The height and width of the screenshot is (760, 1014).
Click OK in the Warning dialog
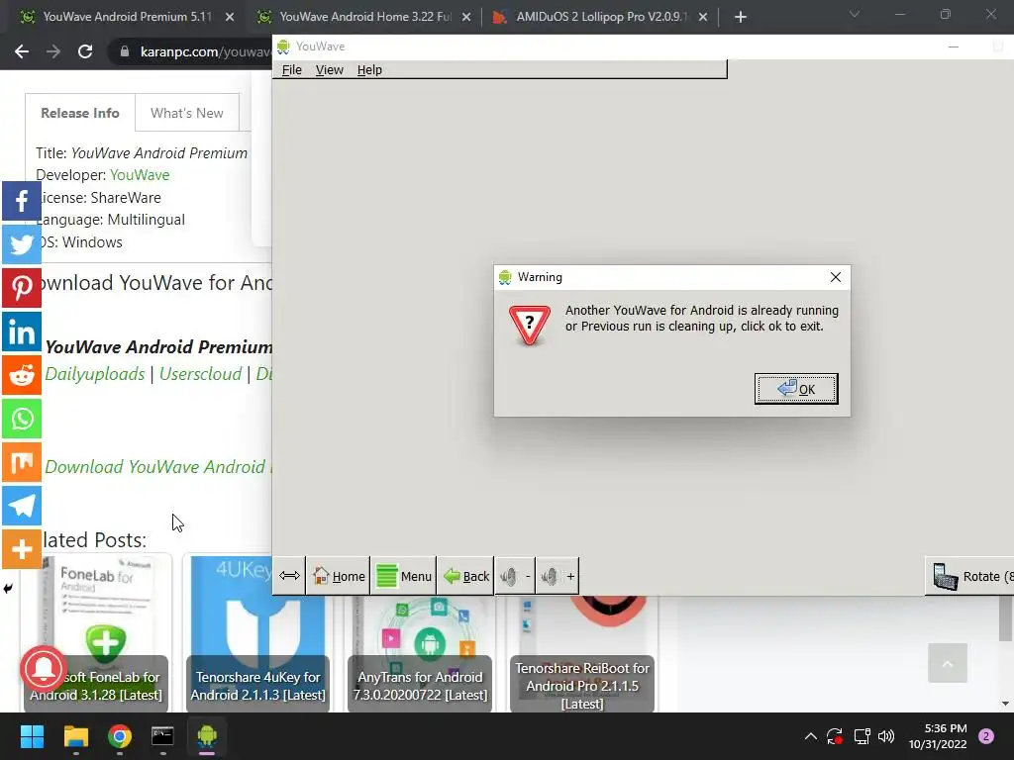coord(796,389)
